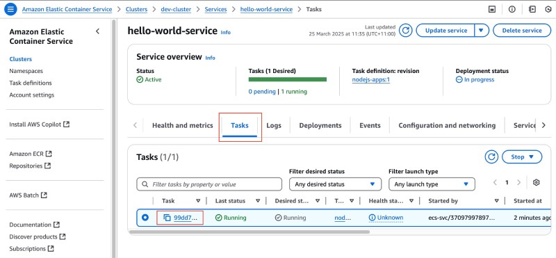Open the nod... task definition cell link
The image size is (556, 258).
(343, 218)
